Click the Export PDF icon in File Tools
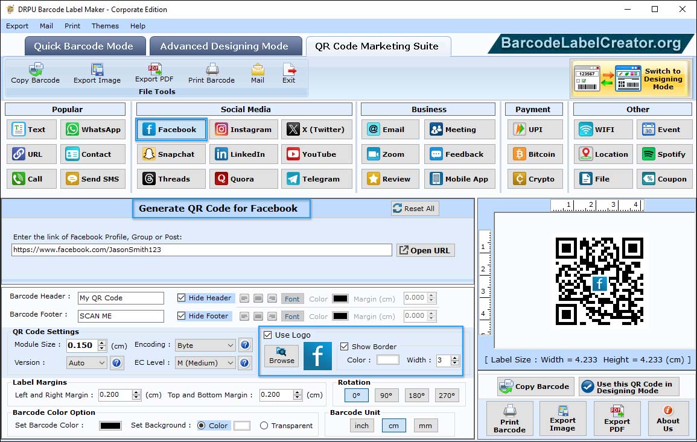Viewport: 697px width, 442px height. pyautogui.click(x=154, y=73)
